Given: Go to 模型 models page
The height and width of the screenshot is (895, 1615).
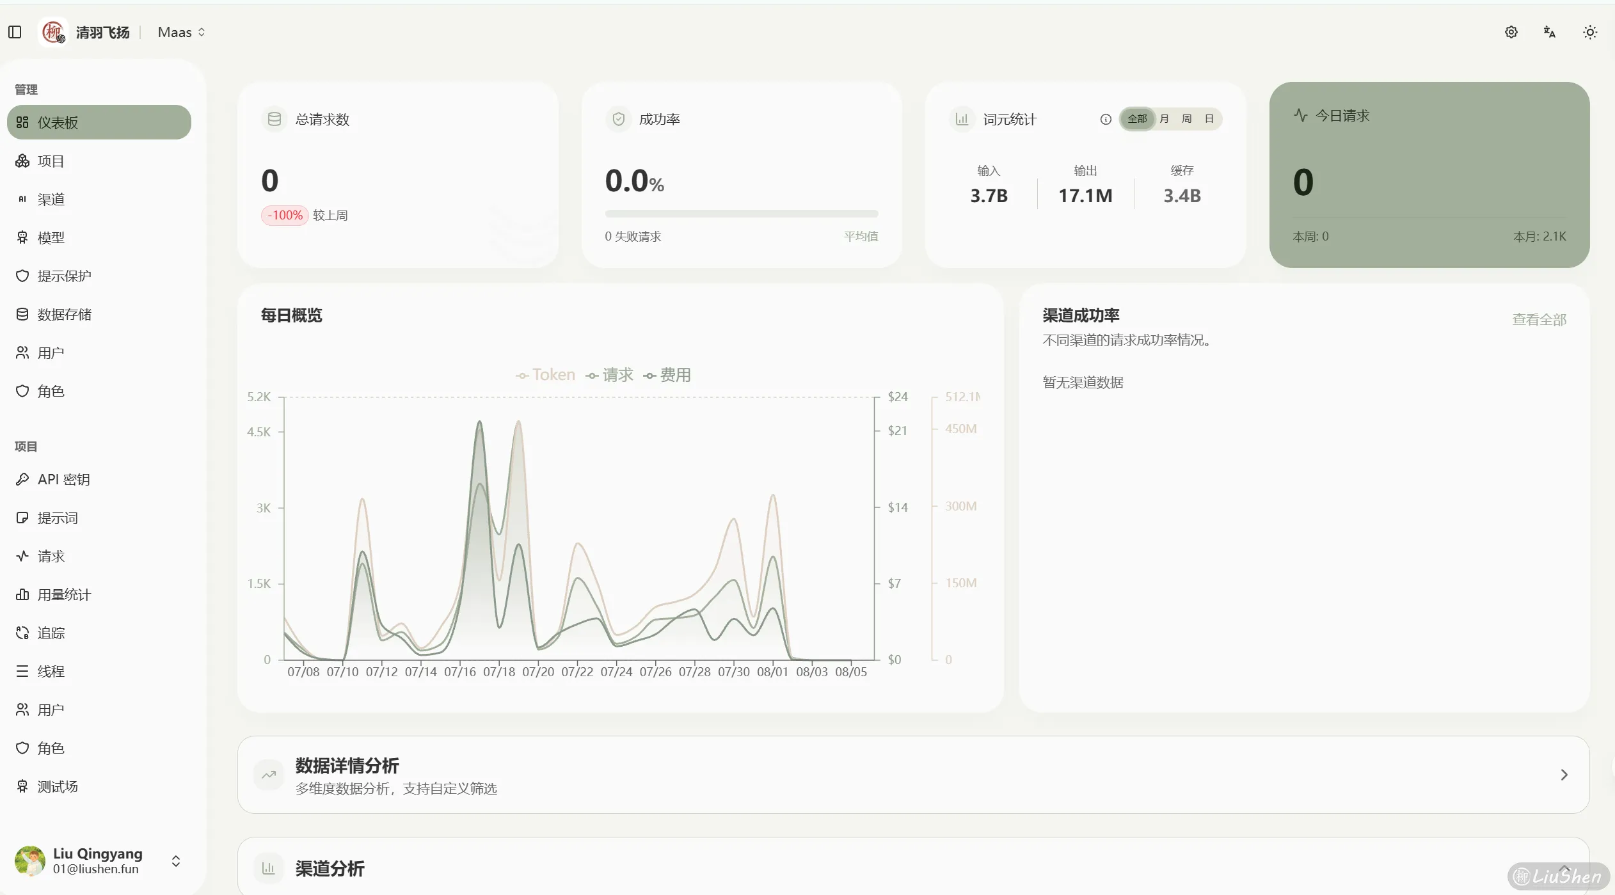Looking at the screenshot, I should click(99, 237).
